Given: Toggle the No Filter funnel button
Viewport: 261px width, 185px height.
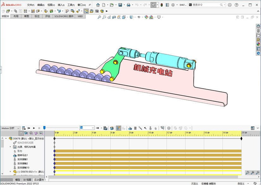Looking at the screenshot, I should click(21, 133).
